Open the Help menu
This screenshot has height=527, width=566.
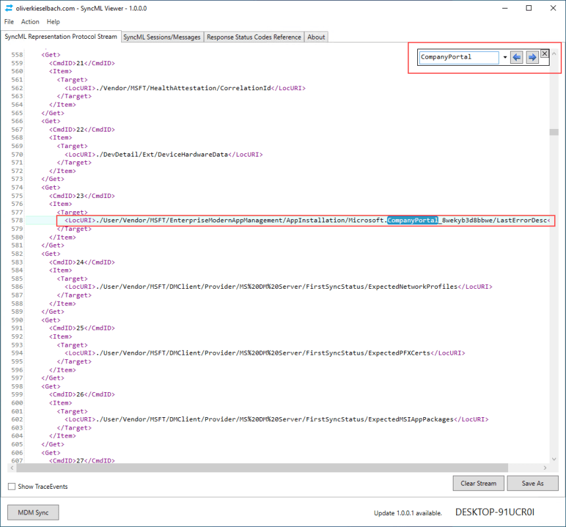point(52,22)
